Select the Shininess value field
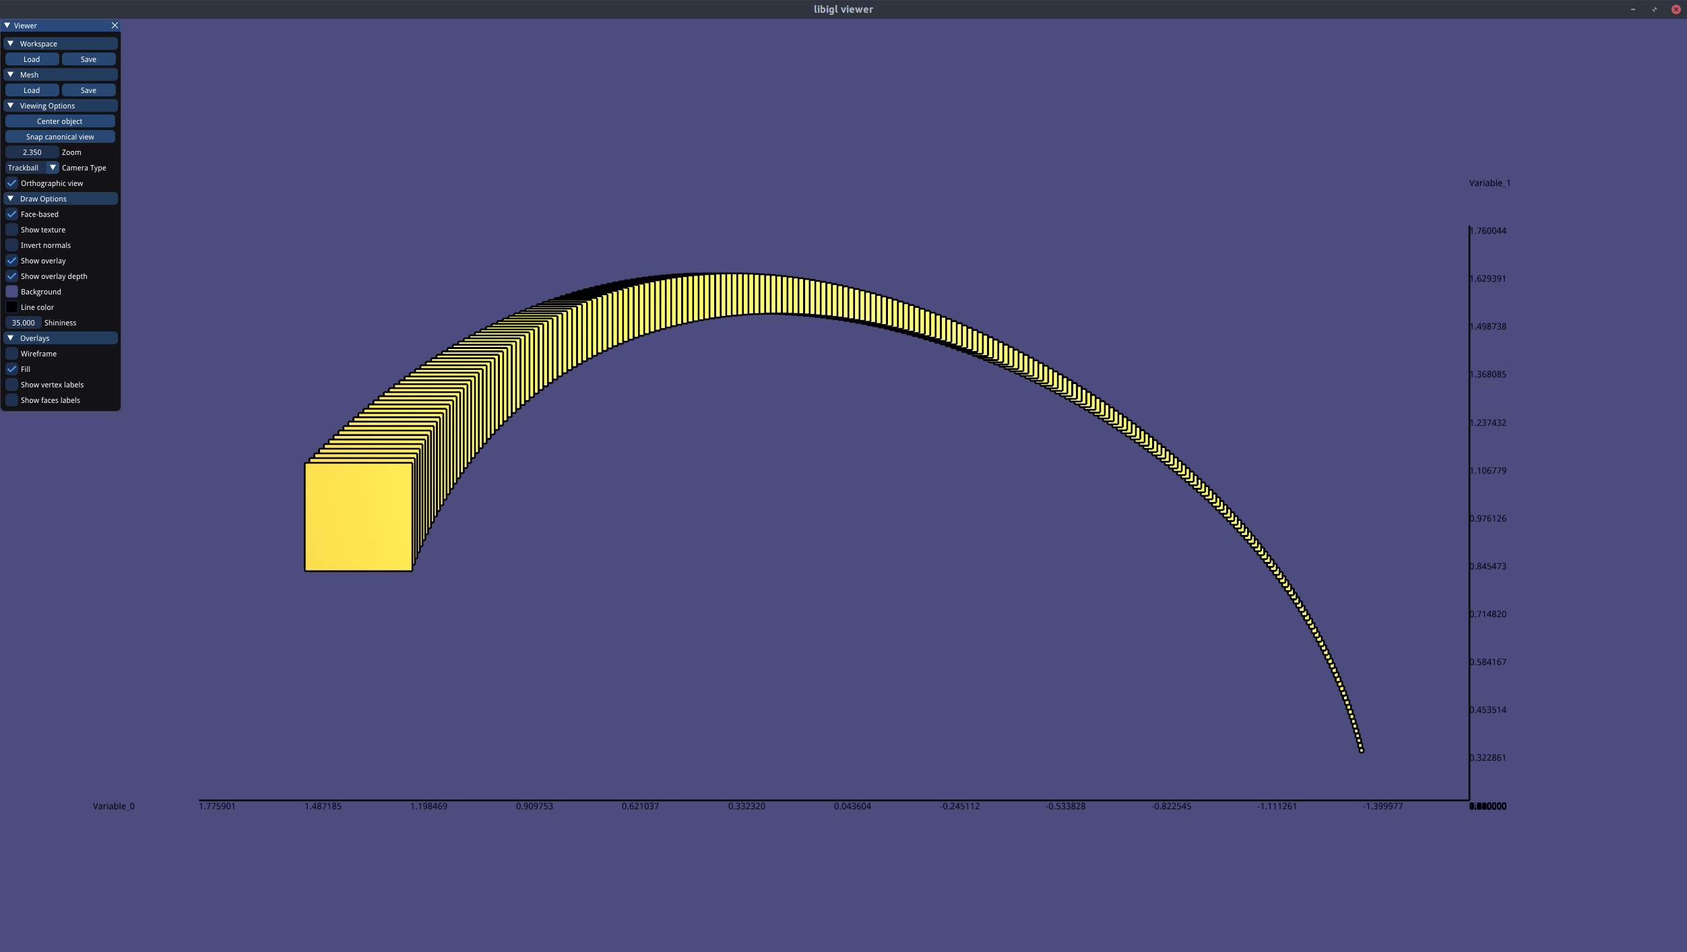The image size is (1687, 952). tap(23, 323)
